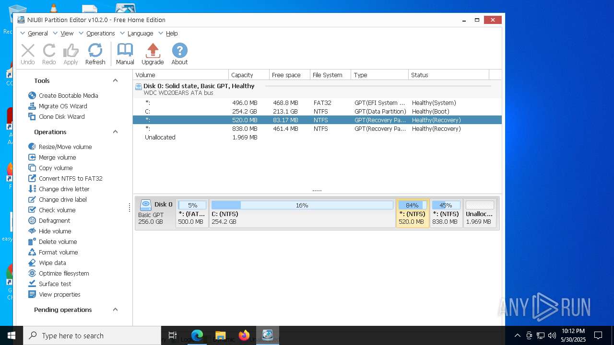Collapse the Operations section chevron
The image size is (614, 345).
point(115,132)
